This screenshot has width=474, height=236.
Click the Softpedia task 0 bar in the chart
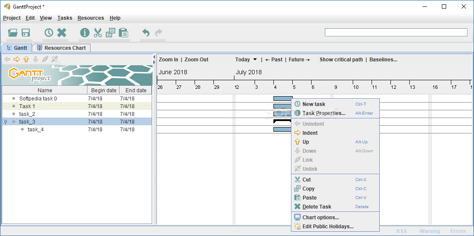[x=283, y=98]
